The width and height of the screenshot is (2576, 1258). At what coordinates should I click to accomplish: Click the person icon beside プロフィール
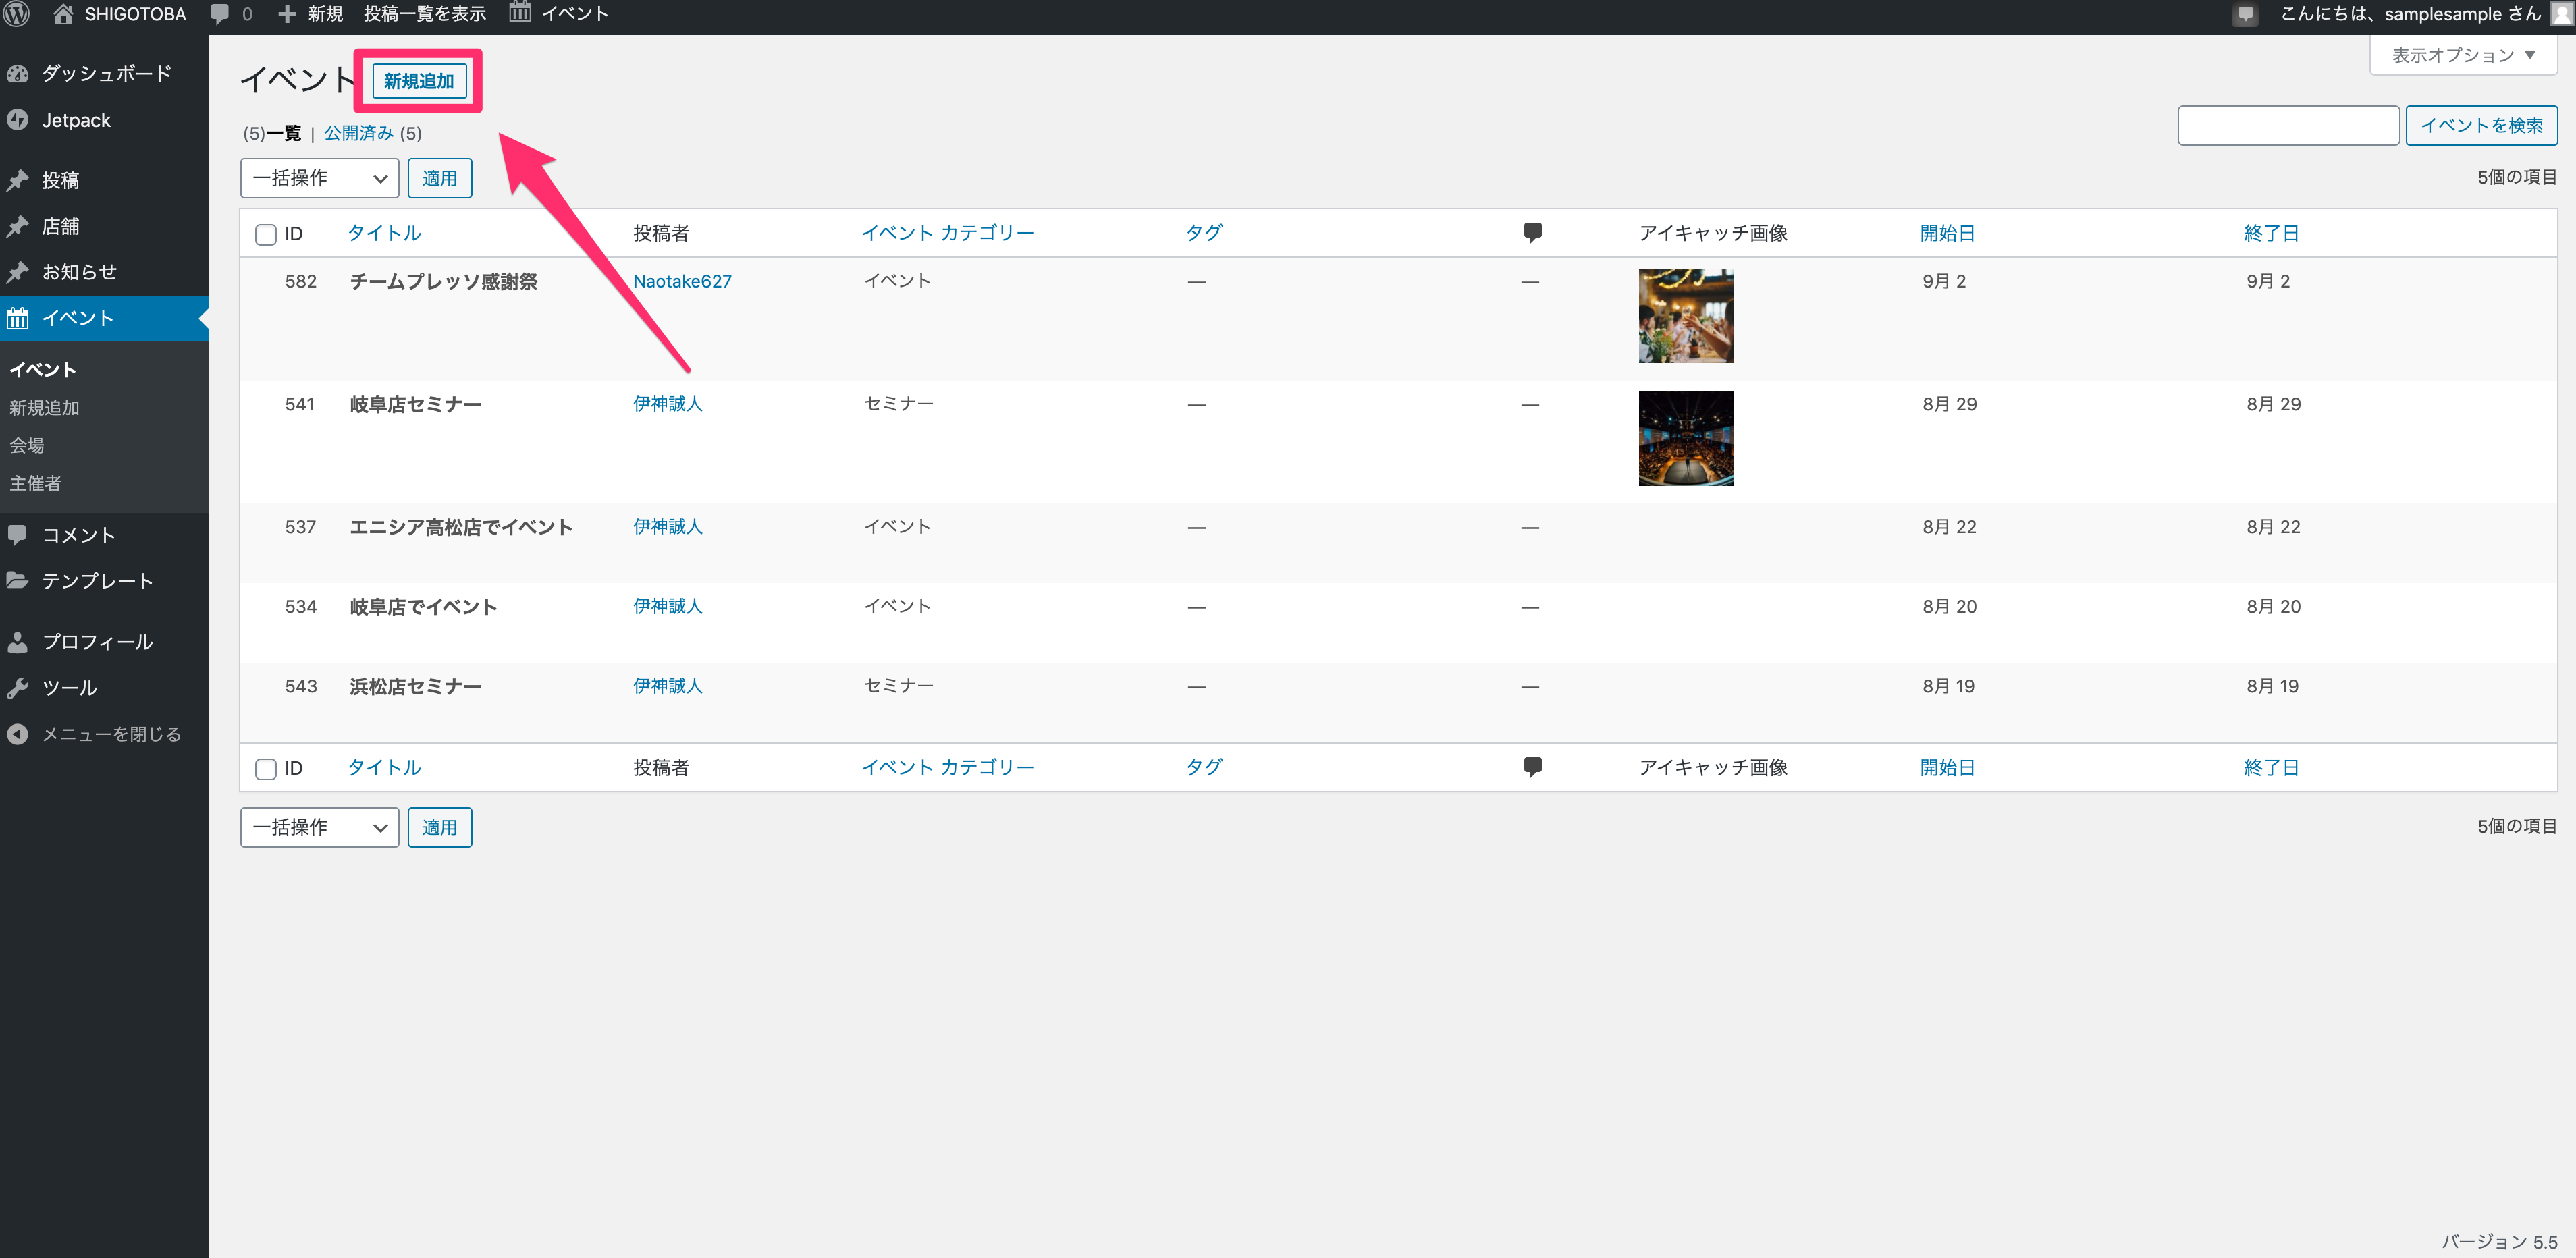click(18, 642)
